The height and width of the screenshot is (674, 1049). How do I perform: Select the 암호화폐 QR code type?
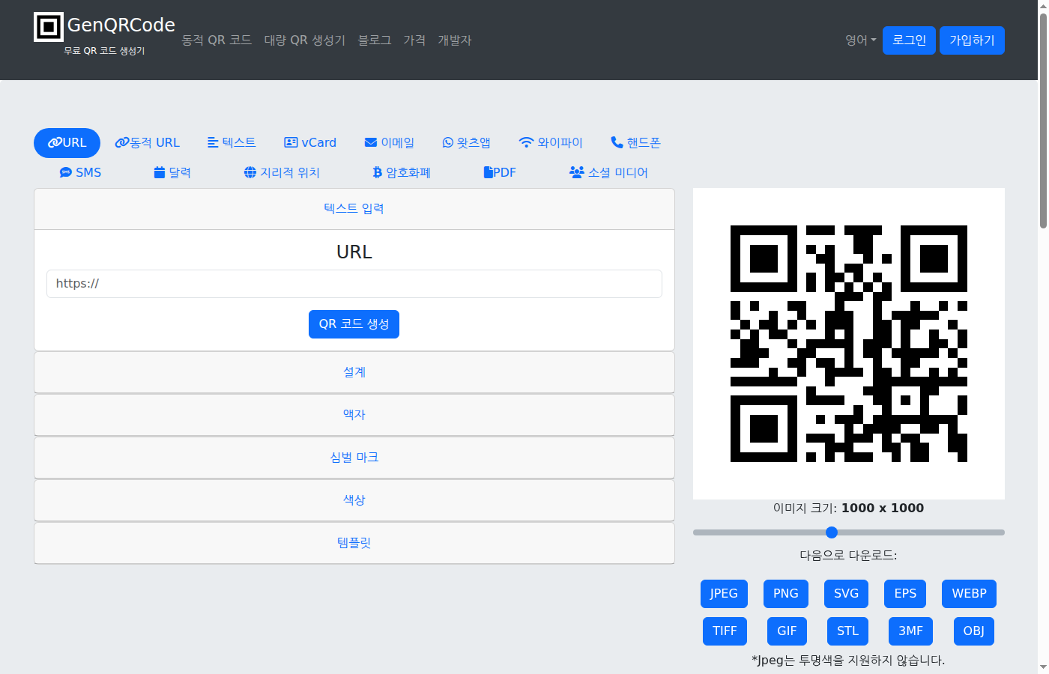(401, 172)
